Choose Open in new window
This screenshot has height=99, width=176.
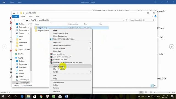pos(71,33)
